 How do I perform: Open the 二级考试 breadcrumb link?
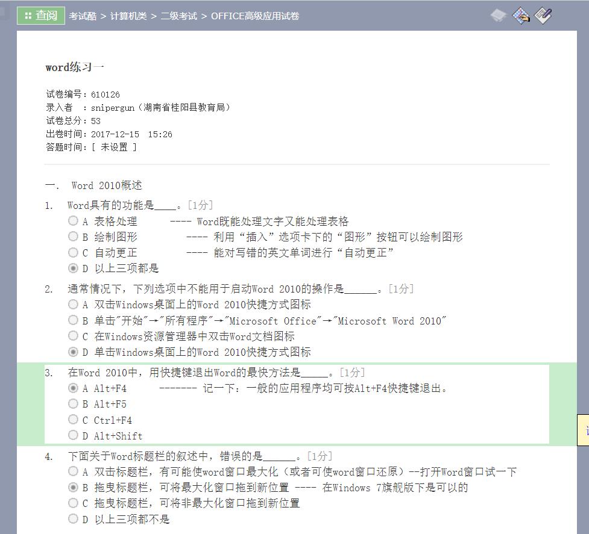point(179,16)
